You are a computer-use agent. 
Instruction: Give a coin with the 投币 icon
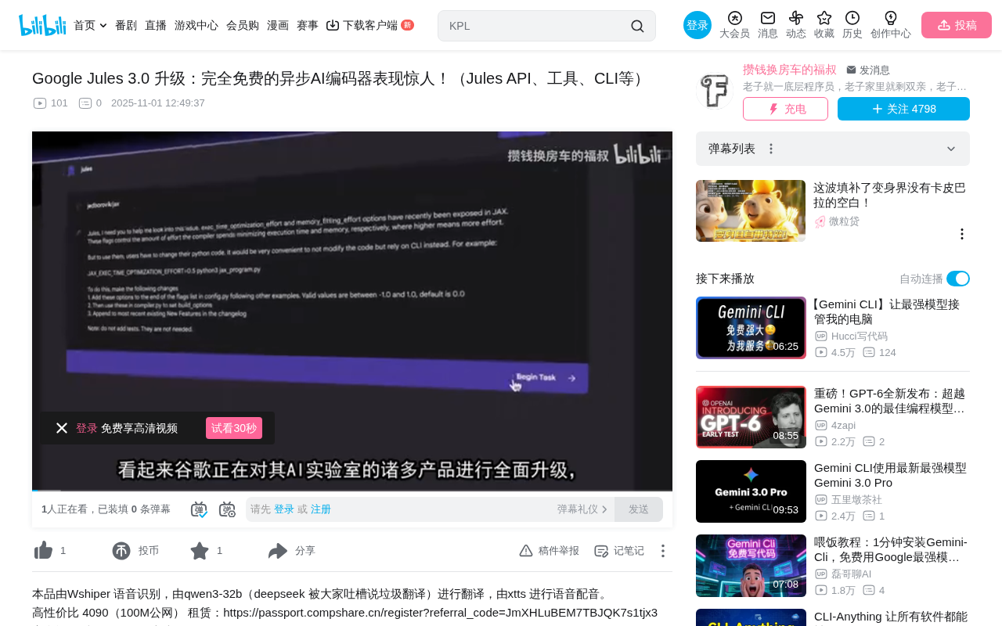click(x=121, y=551)
